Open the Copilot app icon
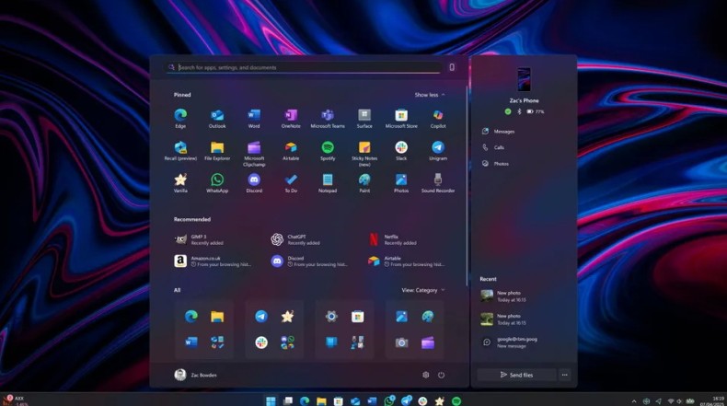 438,116
